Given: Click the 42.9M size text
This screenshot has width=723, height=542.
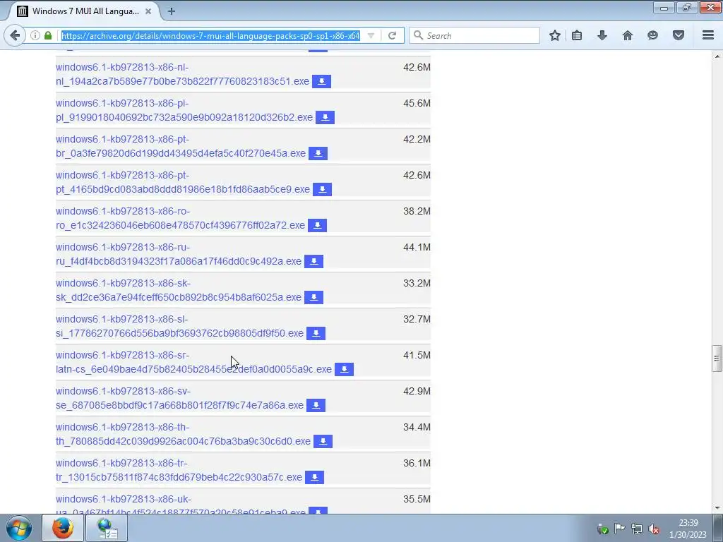Looking at the screenshot, I should 417,391.
